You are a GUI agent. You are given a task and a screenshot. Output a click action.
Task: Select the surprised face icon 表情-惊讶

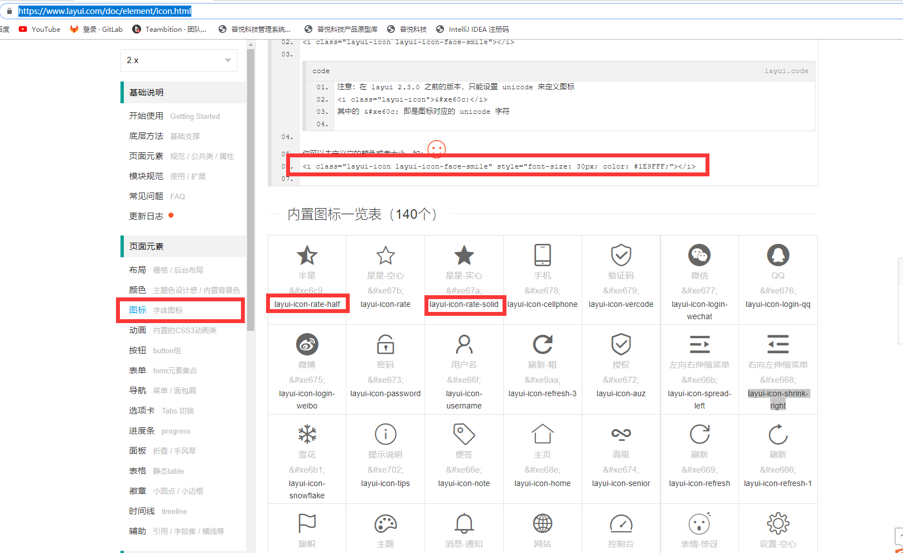699,523
